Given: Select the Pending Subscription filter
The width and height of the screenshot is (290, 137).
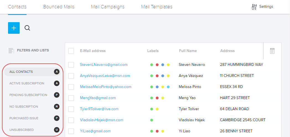Looking at the screenshot, I should point(28,95).
